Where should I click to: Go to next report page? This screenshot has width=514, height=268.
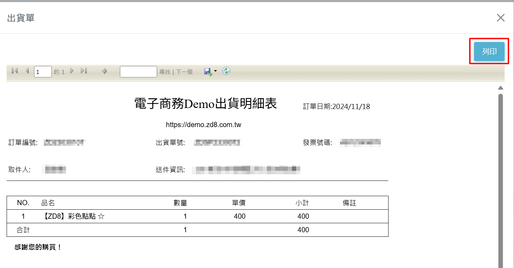(x=72, y=71)
